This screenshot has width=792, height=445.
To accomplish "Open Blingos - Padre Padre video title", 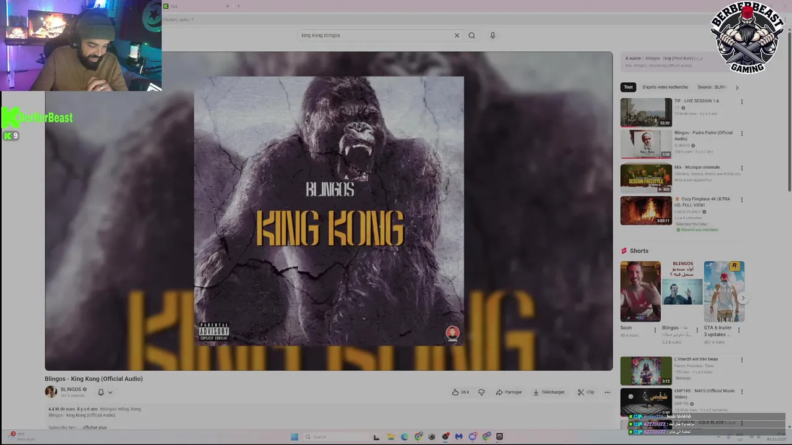I will click(703, 135).
